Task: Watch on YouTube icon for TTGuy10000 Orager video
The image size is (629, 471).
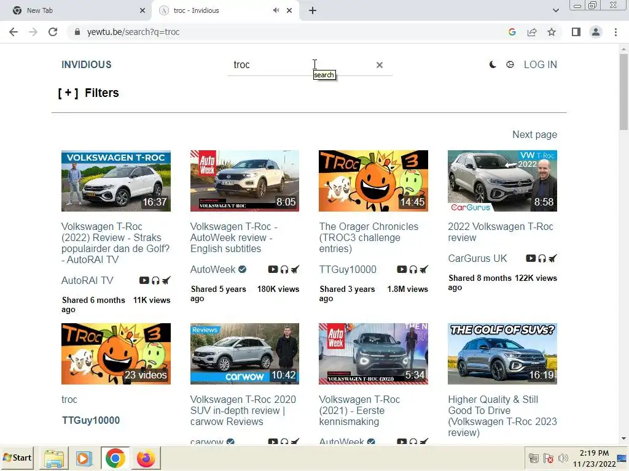Action: [402, 270]
